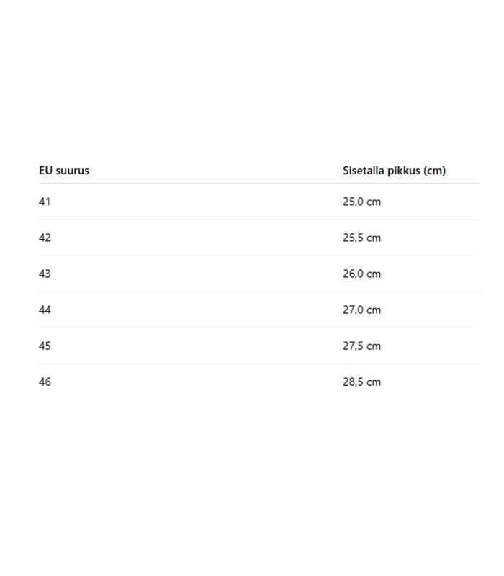Click the EU text in the header
This screenshot has height=576, width=504.
pyautogui.click(x=45, y=171)
